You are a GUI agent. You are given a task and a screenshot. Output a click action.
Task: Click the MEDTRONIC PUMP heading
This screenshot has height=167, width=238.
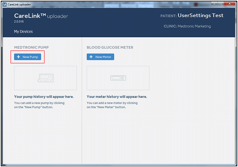tap(31, 47)
